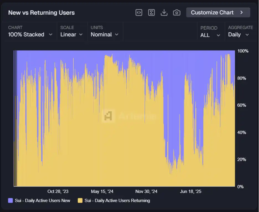Expand the Scale dropdown showing Linear
The image size is (259, 212).
coord(71,35)
